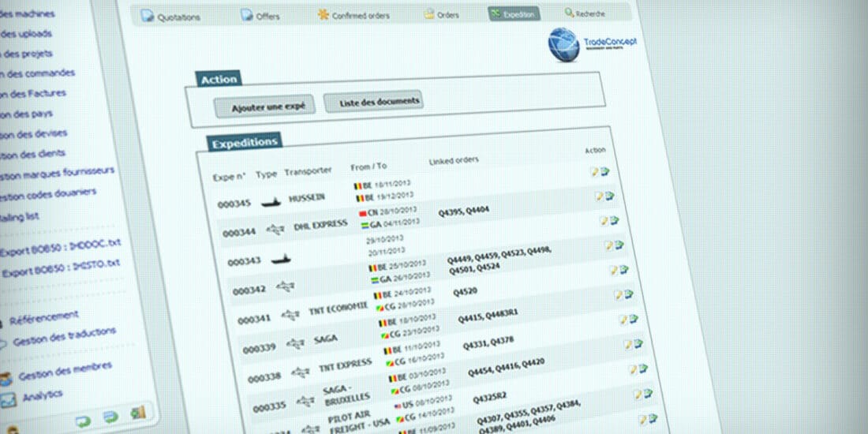This screenshot has width=868, height=434.
Task: Click the Liste des documents button
Action: (x=374, y=101)
